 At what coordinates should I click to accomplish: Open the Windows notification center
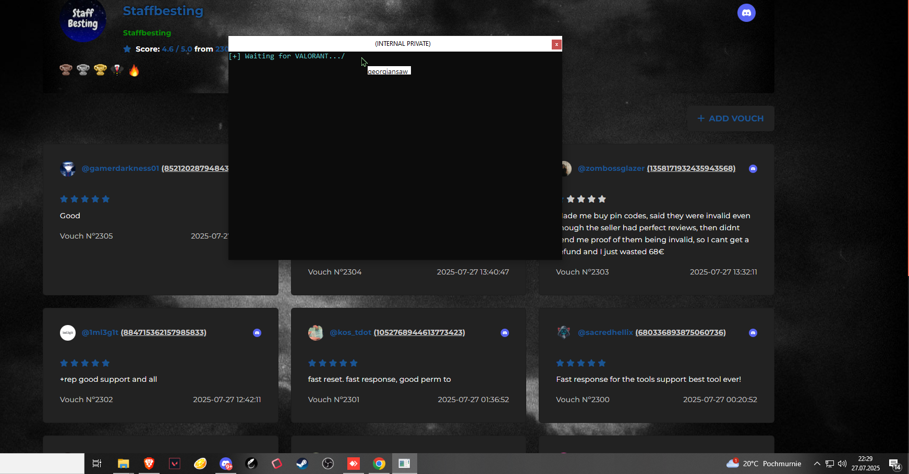894,464
